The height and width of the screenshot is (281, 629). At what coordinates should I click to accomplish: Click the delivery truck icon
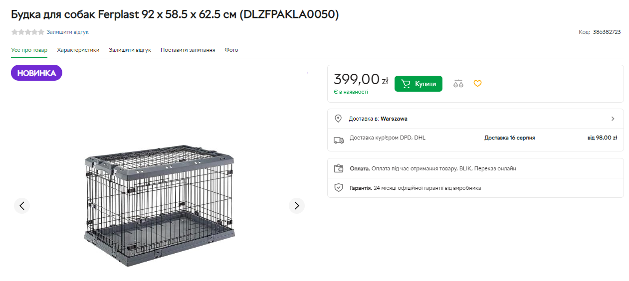coord(339,140)
